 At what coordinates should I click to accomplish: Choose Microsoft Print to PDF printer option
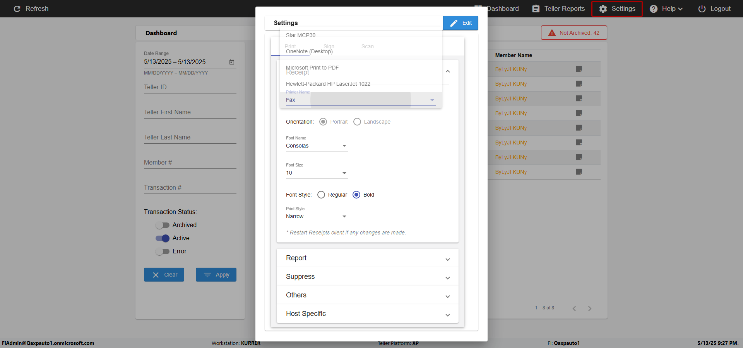click(361, 68)
